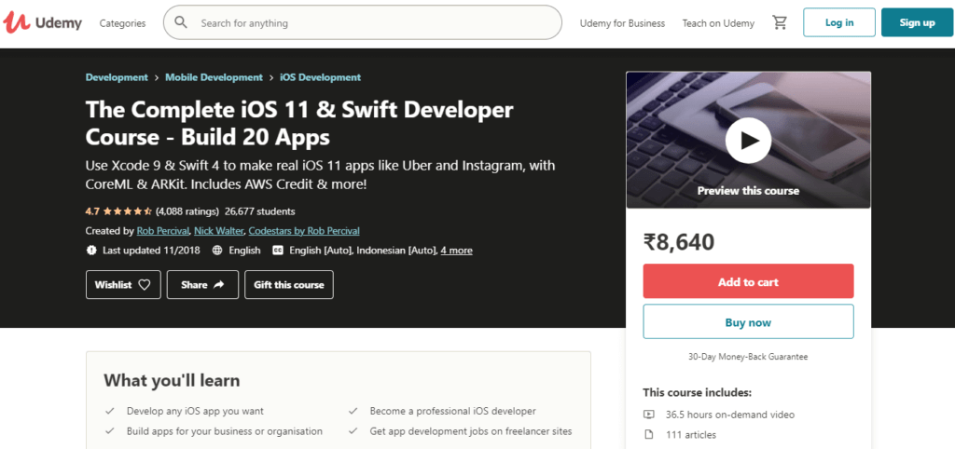Click the What you'll learn heading
This screenshot has width=955, height=449.
(172, 381)
